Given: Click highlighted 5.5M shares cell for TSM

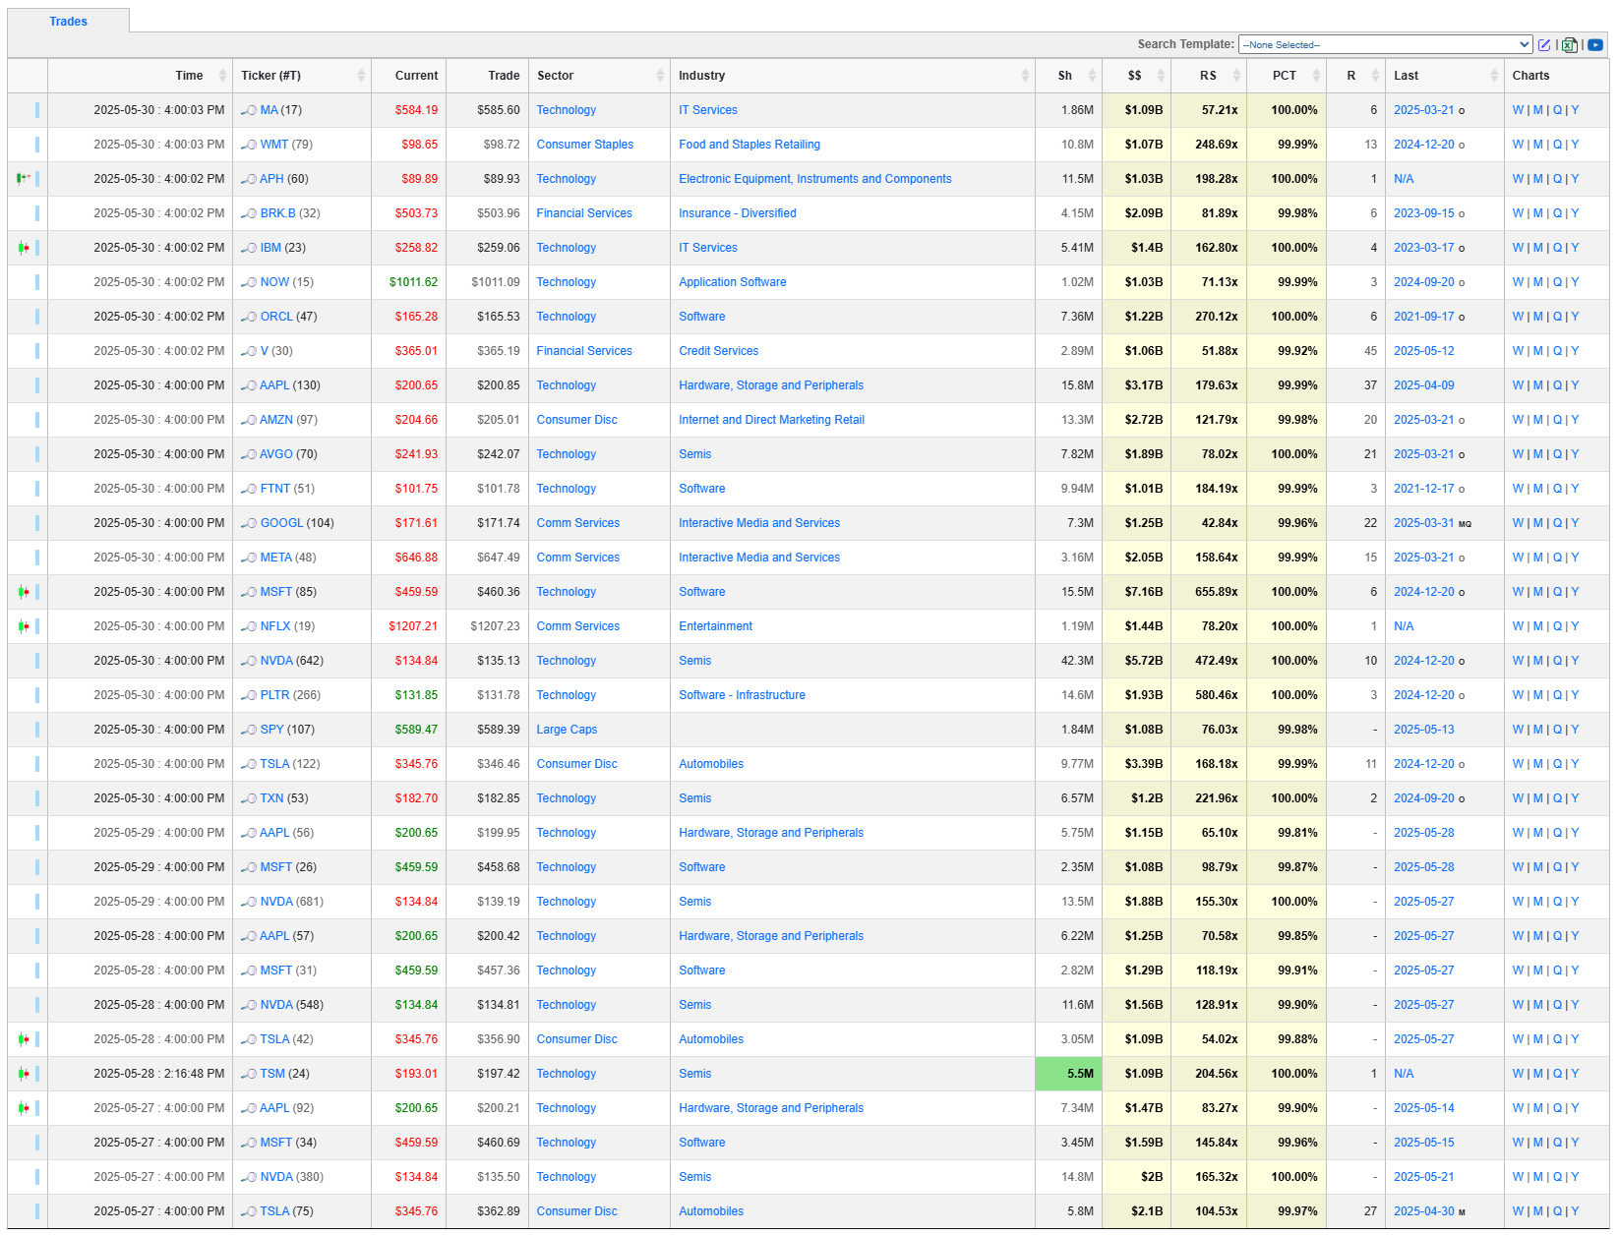Looking at the screenshot, I should 1068,1074.
